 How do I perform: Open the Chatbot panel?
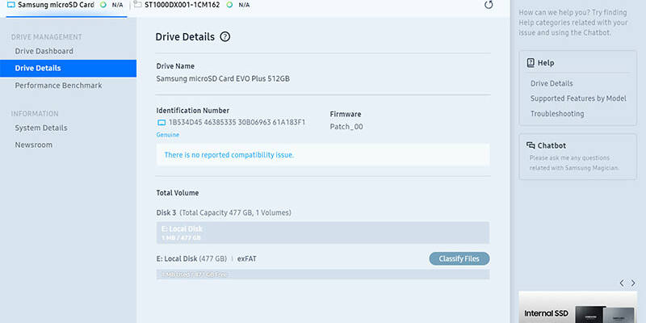(x=577, y=157)
